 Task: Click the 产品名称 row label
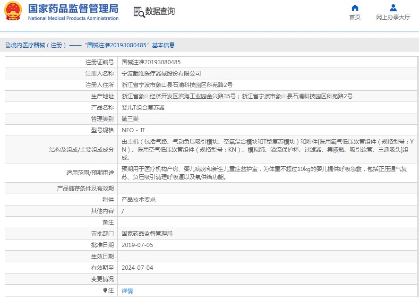pos(103,108)
